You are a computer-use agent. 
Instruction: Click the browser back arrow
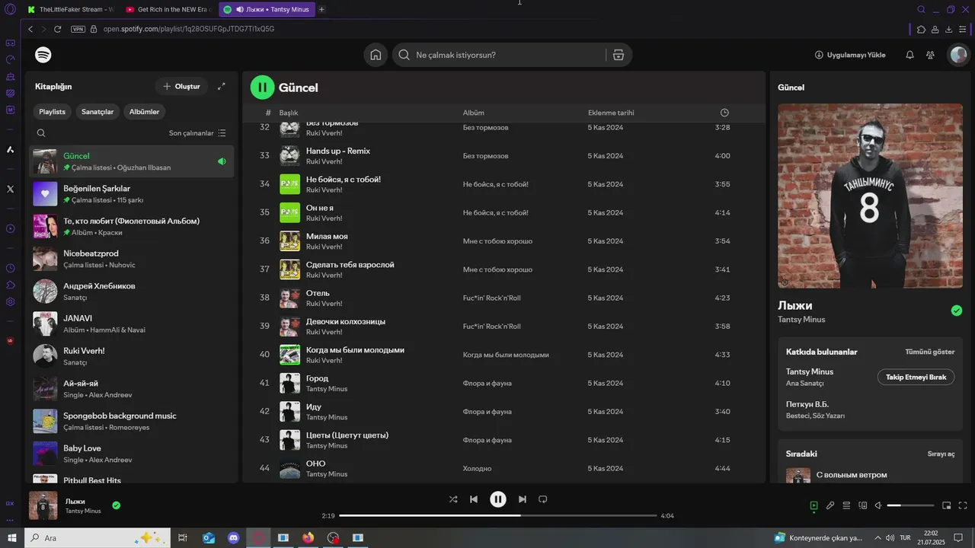click(x=30, y=29)
